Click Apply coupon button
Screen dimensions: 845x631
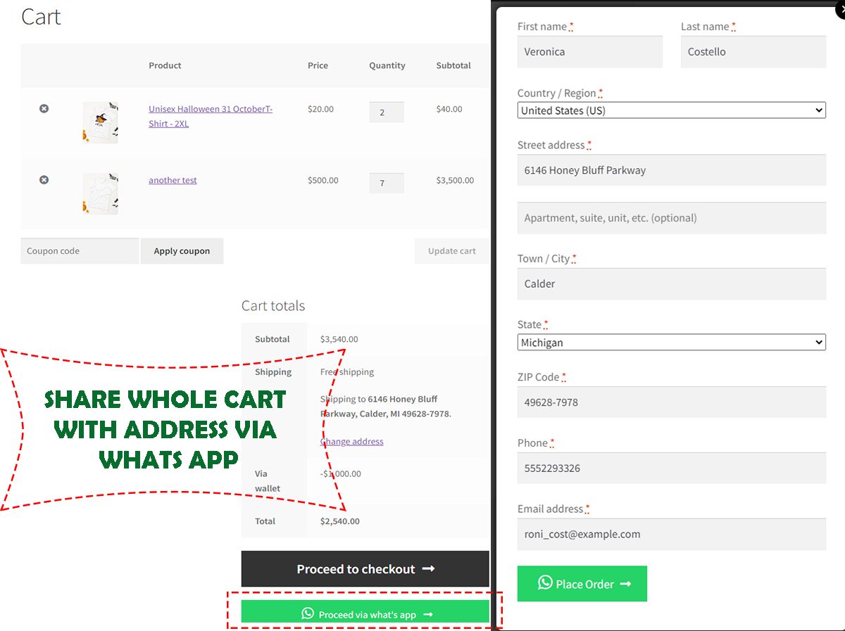pos(182,251)
